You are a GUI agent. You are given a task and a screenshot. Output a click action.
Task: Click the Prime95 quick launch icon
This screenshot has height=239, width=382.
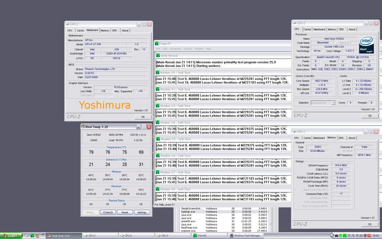click(x=32, y=235)
